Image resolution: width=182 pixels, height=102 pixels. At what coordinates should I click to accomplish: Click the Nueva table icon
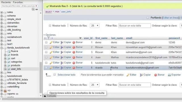(9, 51)
